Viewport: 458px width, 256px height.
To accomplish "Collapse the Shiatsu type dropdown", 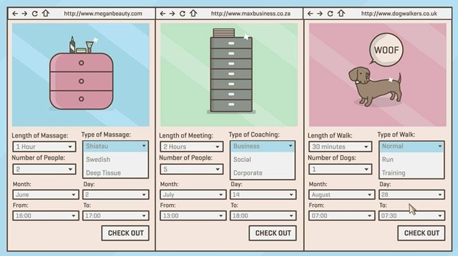I will pos(116,146).
